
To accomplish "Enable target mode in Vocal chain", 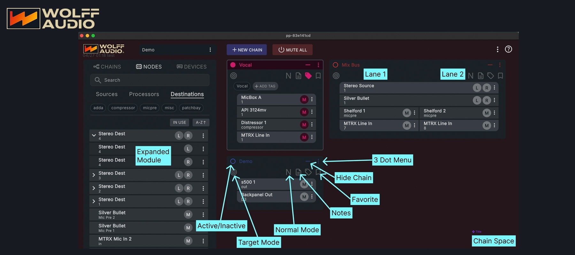I will pyautogui.click(x=234, y=76).
